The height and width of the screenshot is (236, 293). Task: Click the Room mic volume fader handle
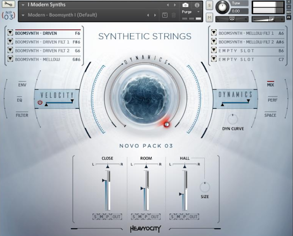(x=143, y=189)
